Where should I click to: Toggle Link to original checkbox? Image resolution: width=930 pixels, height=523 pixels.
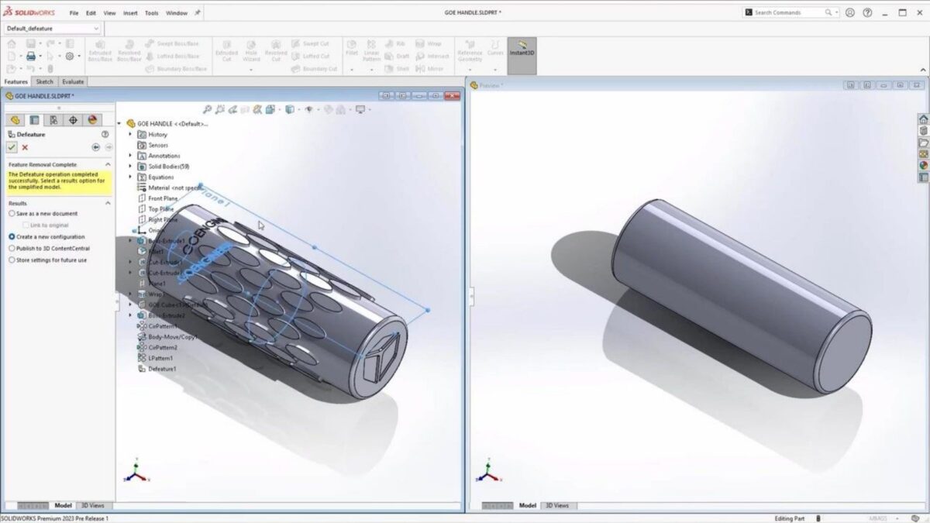(26, 225)
